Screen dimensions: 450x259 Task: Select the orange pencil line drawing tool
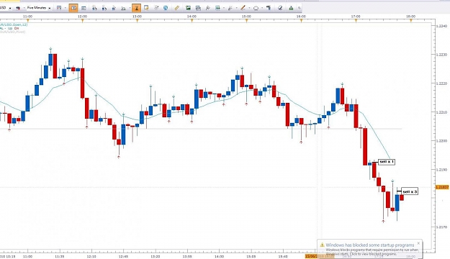coord(243,8)
